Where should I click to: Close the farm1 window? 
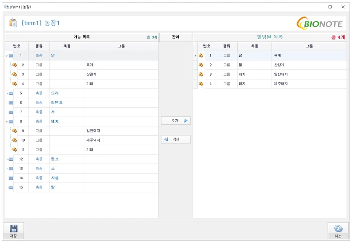(x=343, y=7)
